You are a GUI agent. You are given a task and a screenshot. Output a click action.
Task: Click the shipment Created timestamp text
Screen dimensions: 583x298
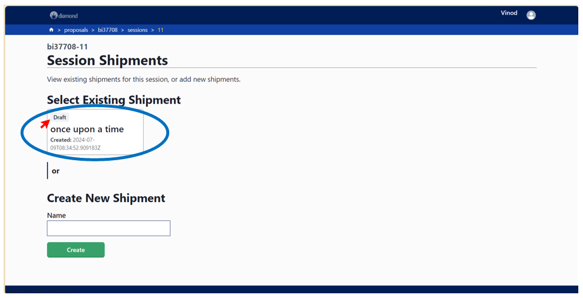click(x=75, y=144)
